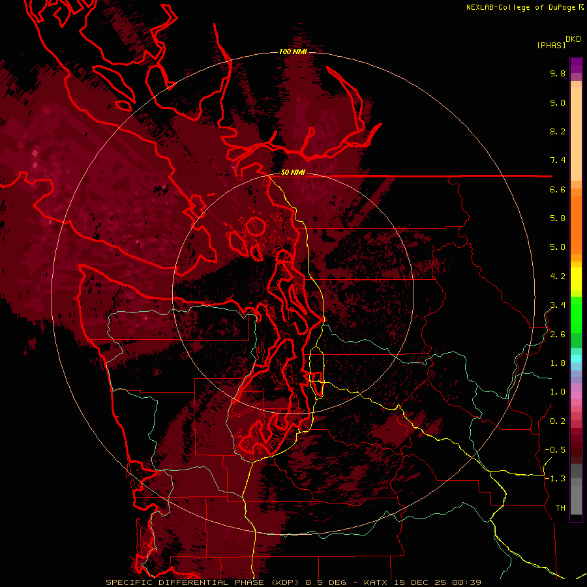Click the 4.2 color scale value
Image resolution: width=587 pixels, height=587 pixels.
coord(558,277)
